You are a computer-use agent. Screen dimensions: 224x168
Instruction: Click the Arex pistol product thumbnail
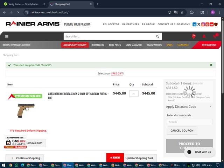click(x=26, y=111)
